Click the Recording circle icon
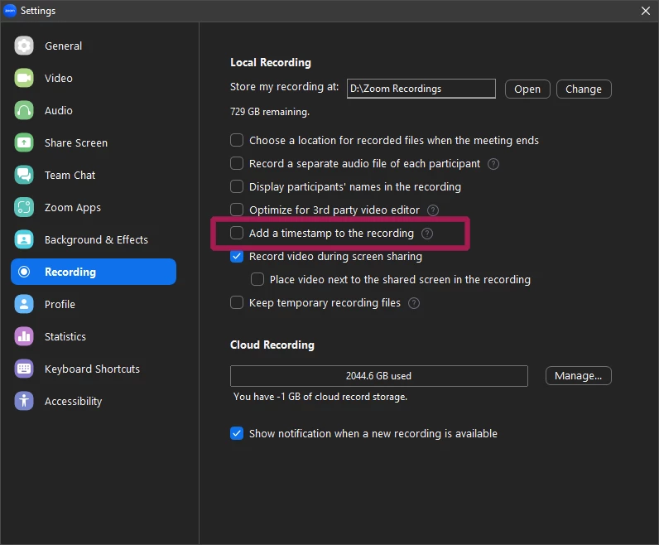 24,272
